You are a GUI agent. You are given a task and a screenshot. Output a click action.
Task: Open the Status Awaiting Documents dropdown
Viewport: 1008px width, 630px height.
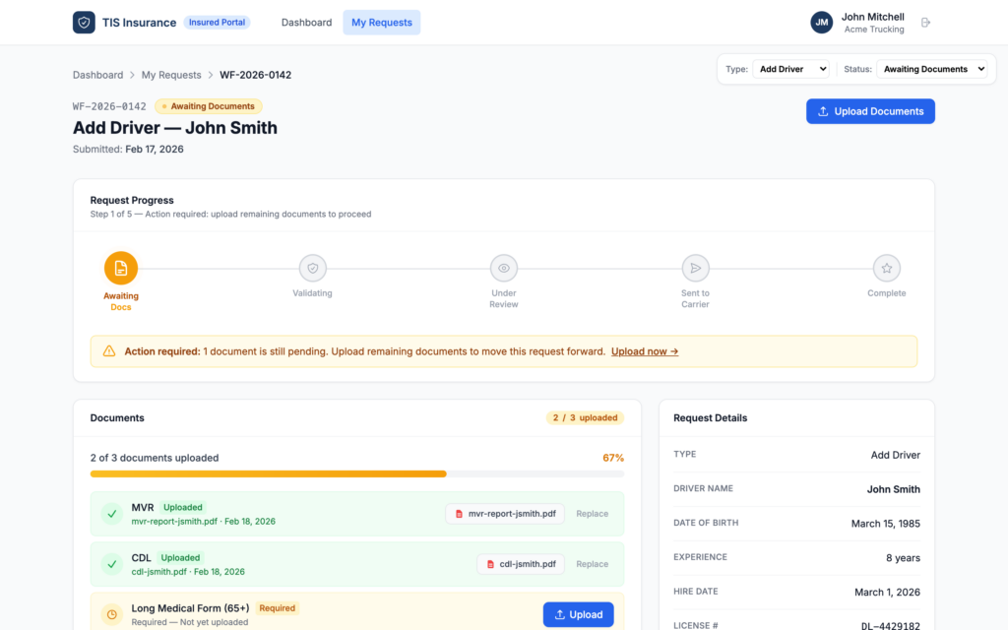932,69
